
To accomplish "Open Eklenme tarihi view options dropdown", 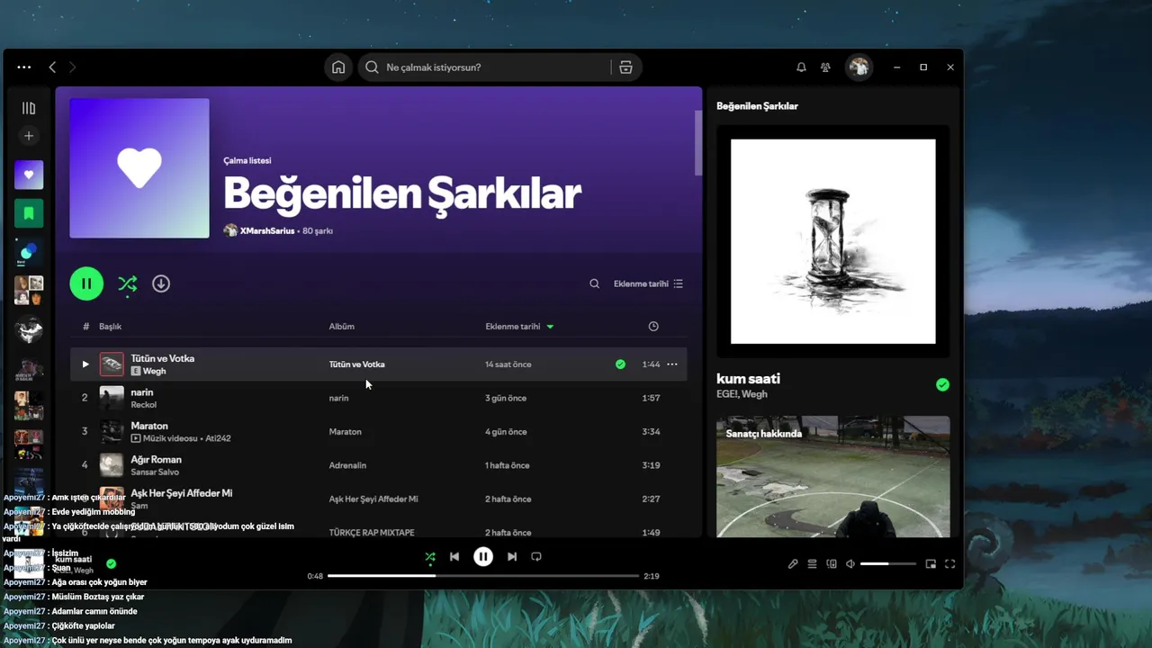I will [648, 283].
